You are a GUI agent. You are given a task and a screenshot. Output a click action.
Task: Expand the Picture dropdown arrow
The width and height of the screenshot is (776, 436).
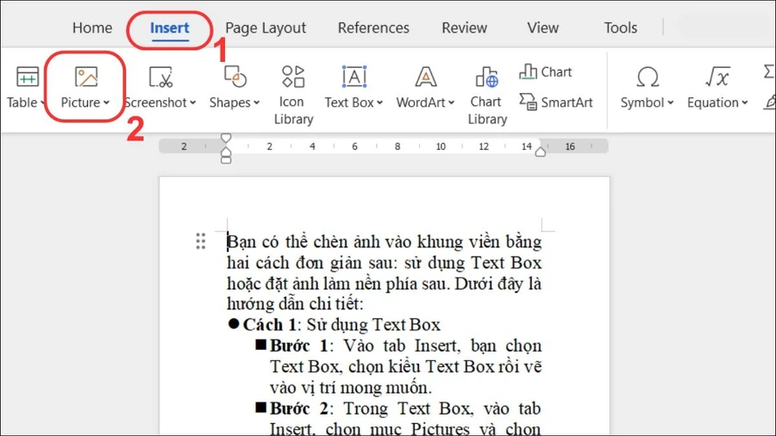pyautogui.click(x=106, y=103)
